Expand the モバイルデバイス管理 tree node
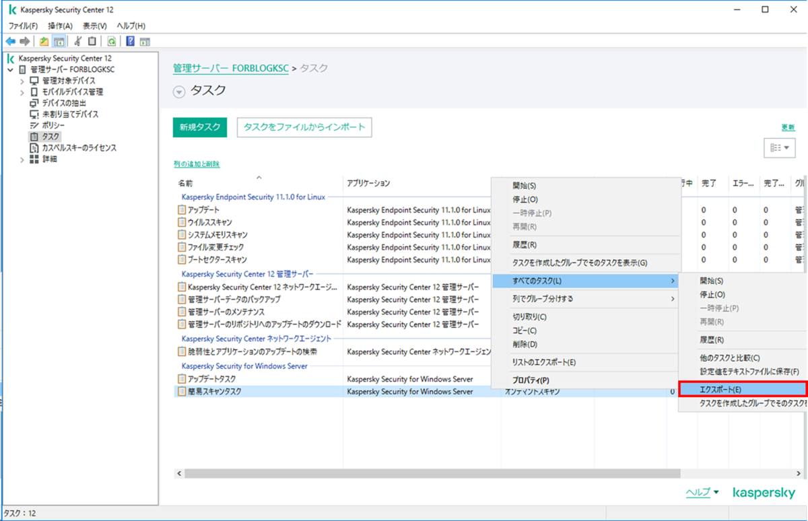The height and width of the screenshot is (521, 808). [x=22, y=92]
